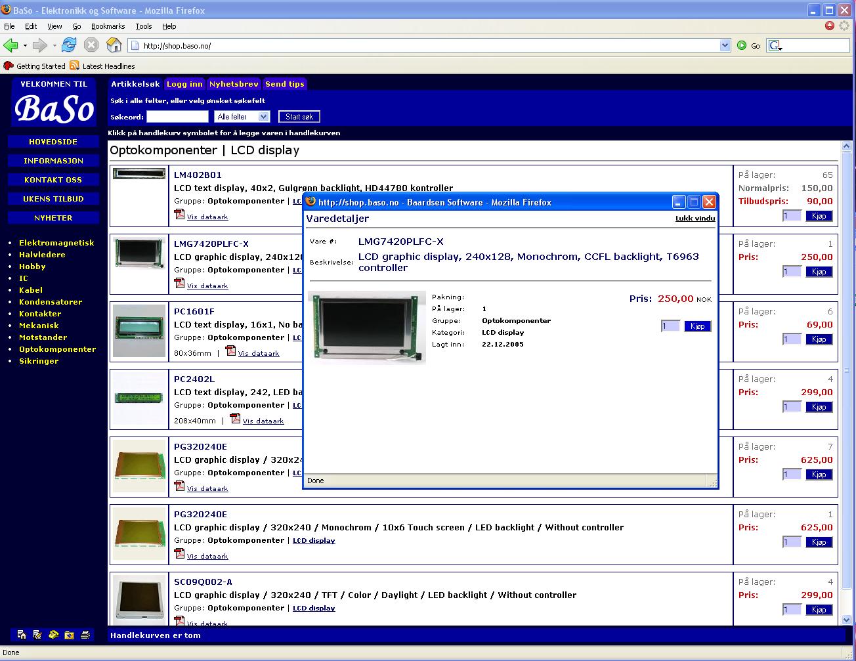This screenshot has width=856, height=661.
Task: Open the SC09Q002-A product thumbnail
Action: point(140,601)
